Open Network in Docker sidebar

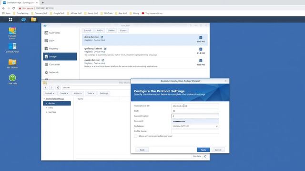[60, 72]
